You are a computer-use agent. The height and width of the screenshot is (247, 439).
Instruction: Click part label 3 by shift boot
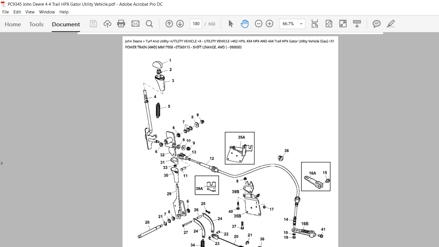173,81
